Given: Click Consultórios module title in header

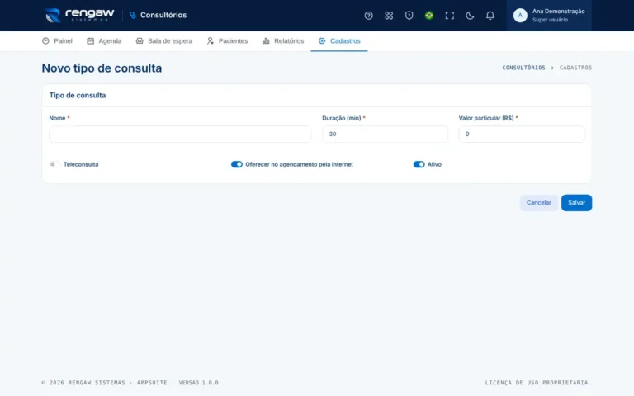Looking at the screenshot, I should tap(163, 16).
